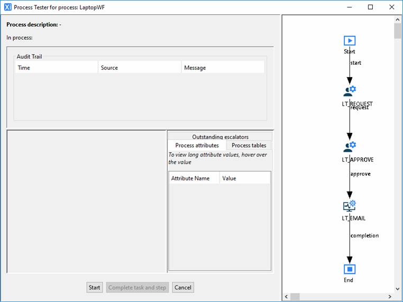Select the LT_REQUEST task node icon
The image size is (403, 302).
pyautogui.click(x=349, y=91)
